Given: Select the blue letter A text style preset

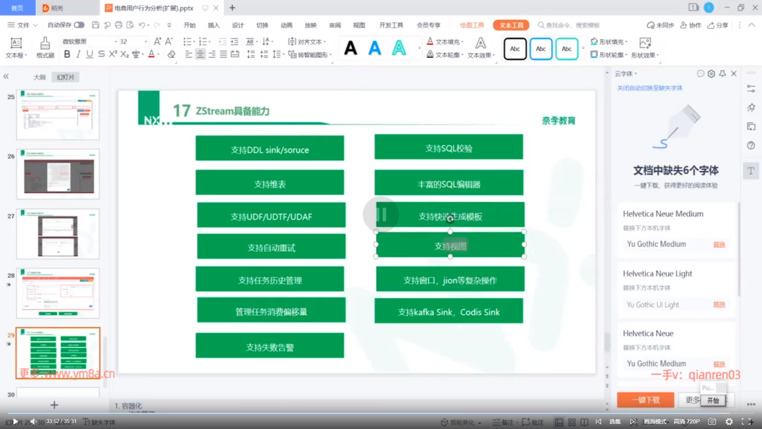Looking at the screenshot, I should click(374, 48).
